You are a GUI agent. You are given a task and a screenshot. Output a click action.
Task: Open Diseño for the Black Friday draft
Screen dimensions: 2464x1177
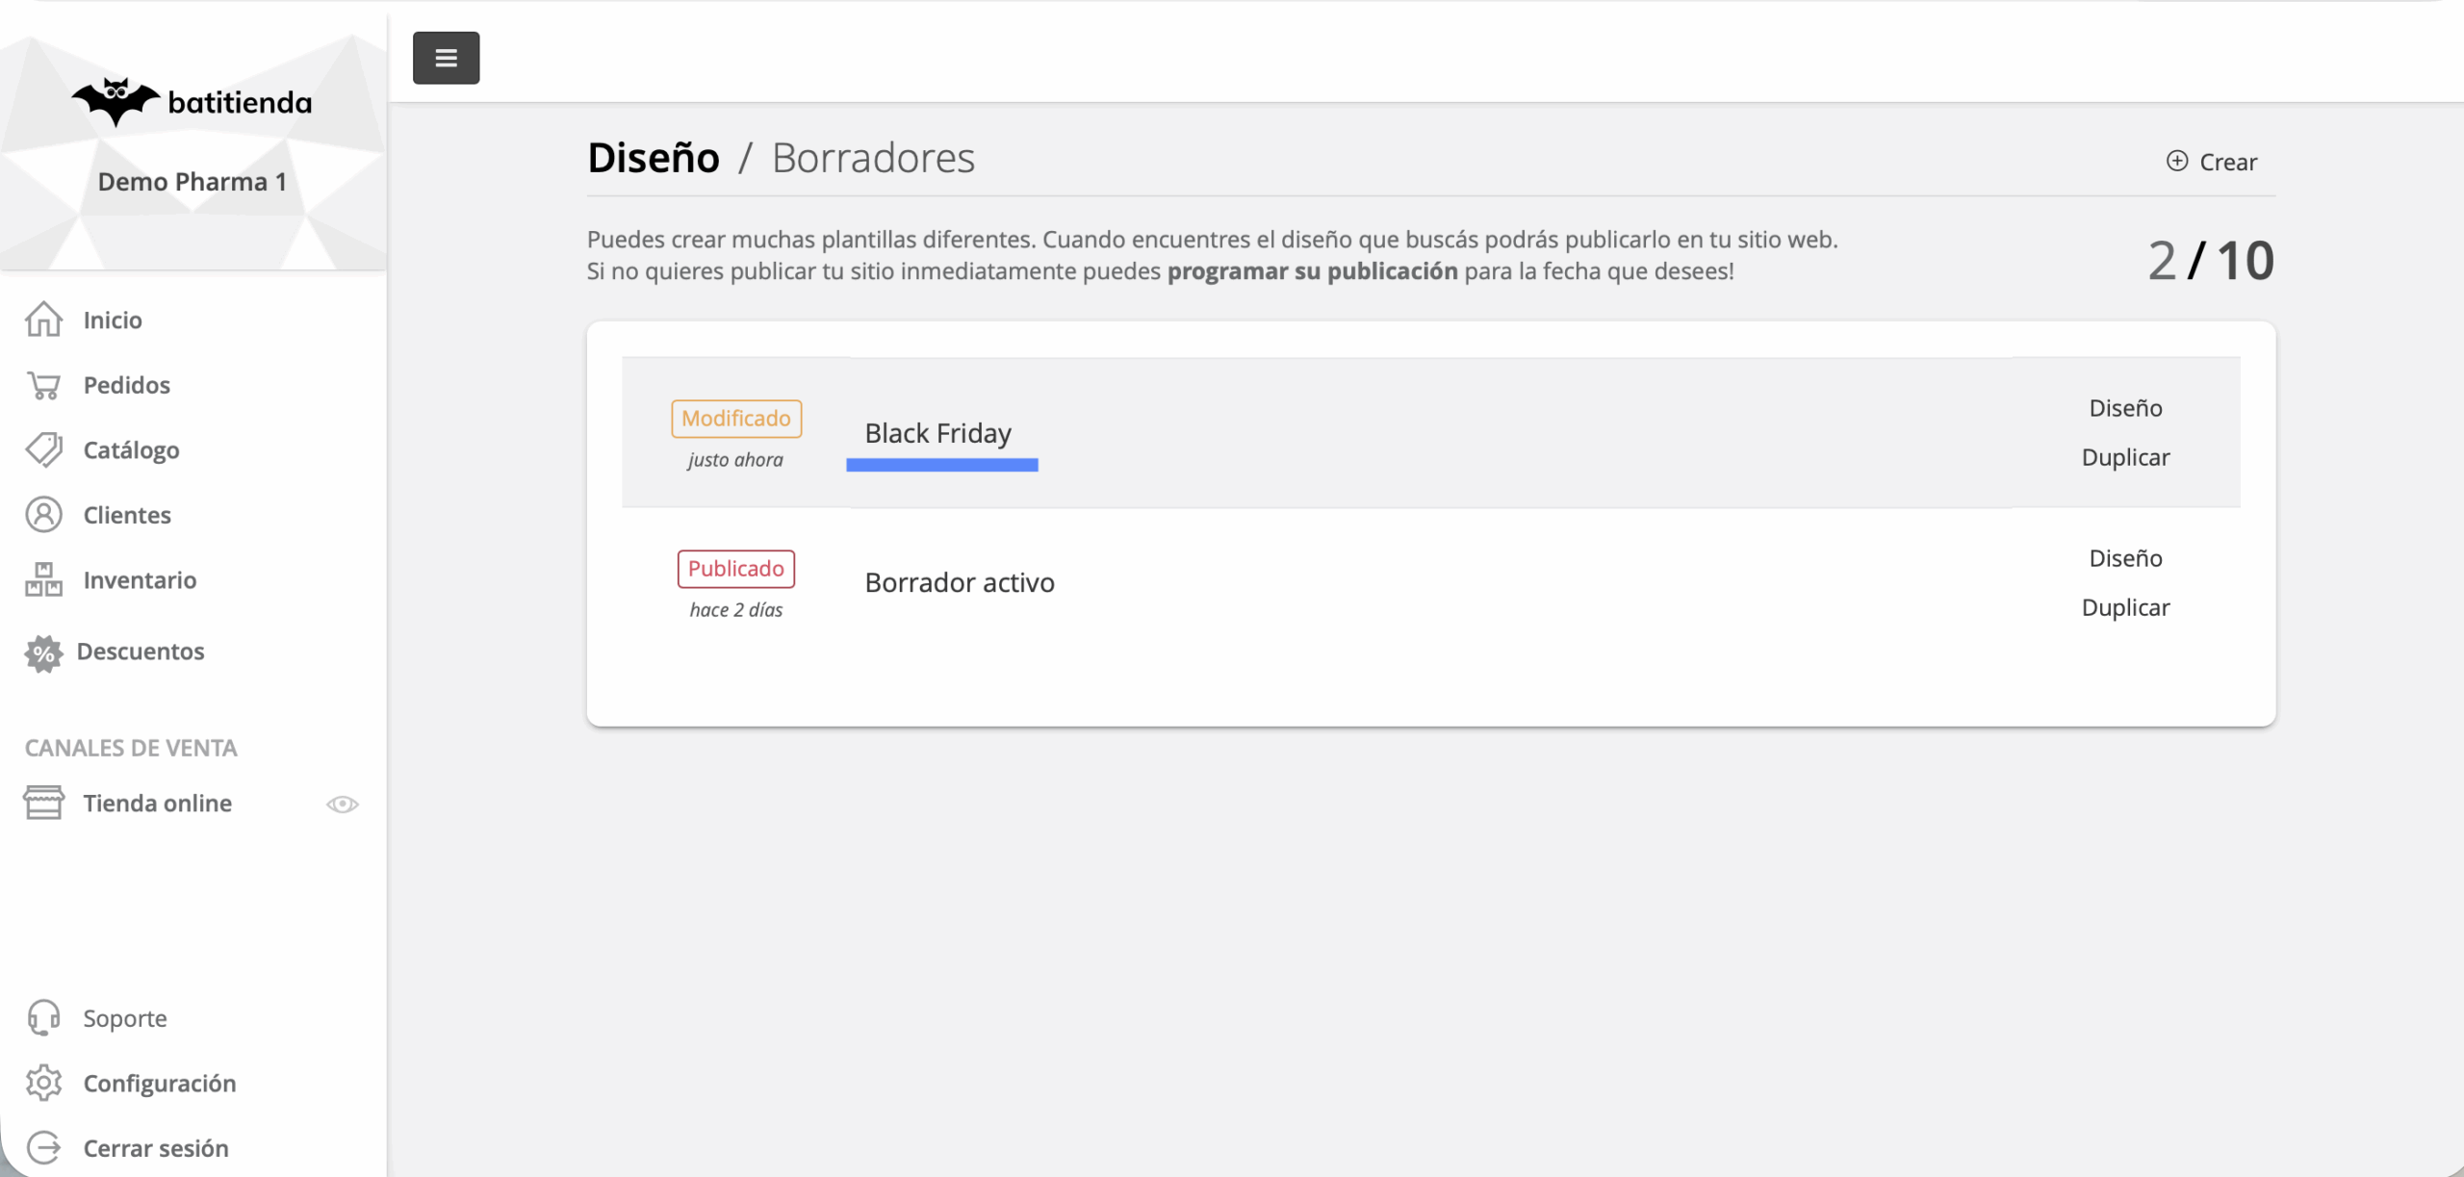(x=2125, y=408)
